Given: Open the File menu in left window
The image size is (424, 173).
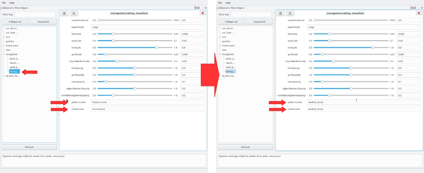Looking at the screenshot, I should (4, 3).
